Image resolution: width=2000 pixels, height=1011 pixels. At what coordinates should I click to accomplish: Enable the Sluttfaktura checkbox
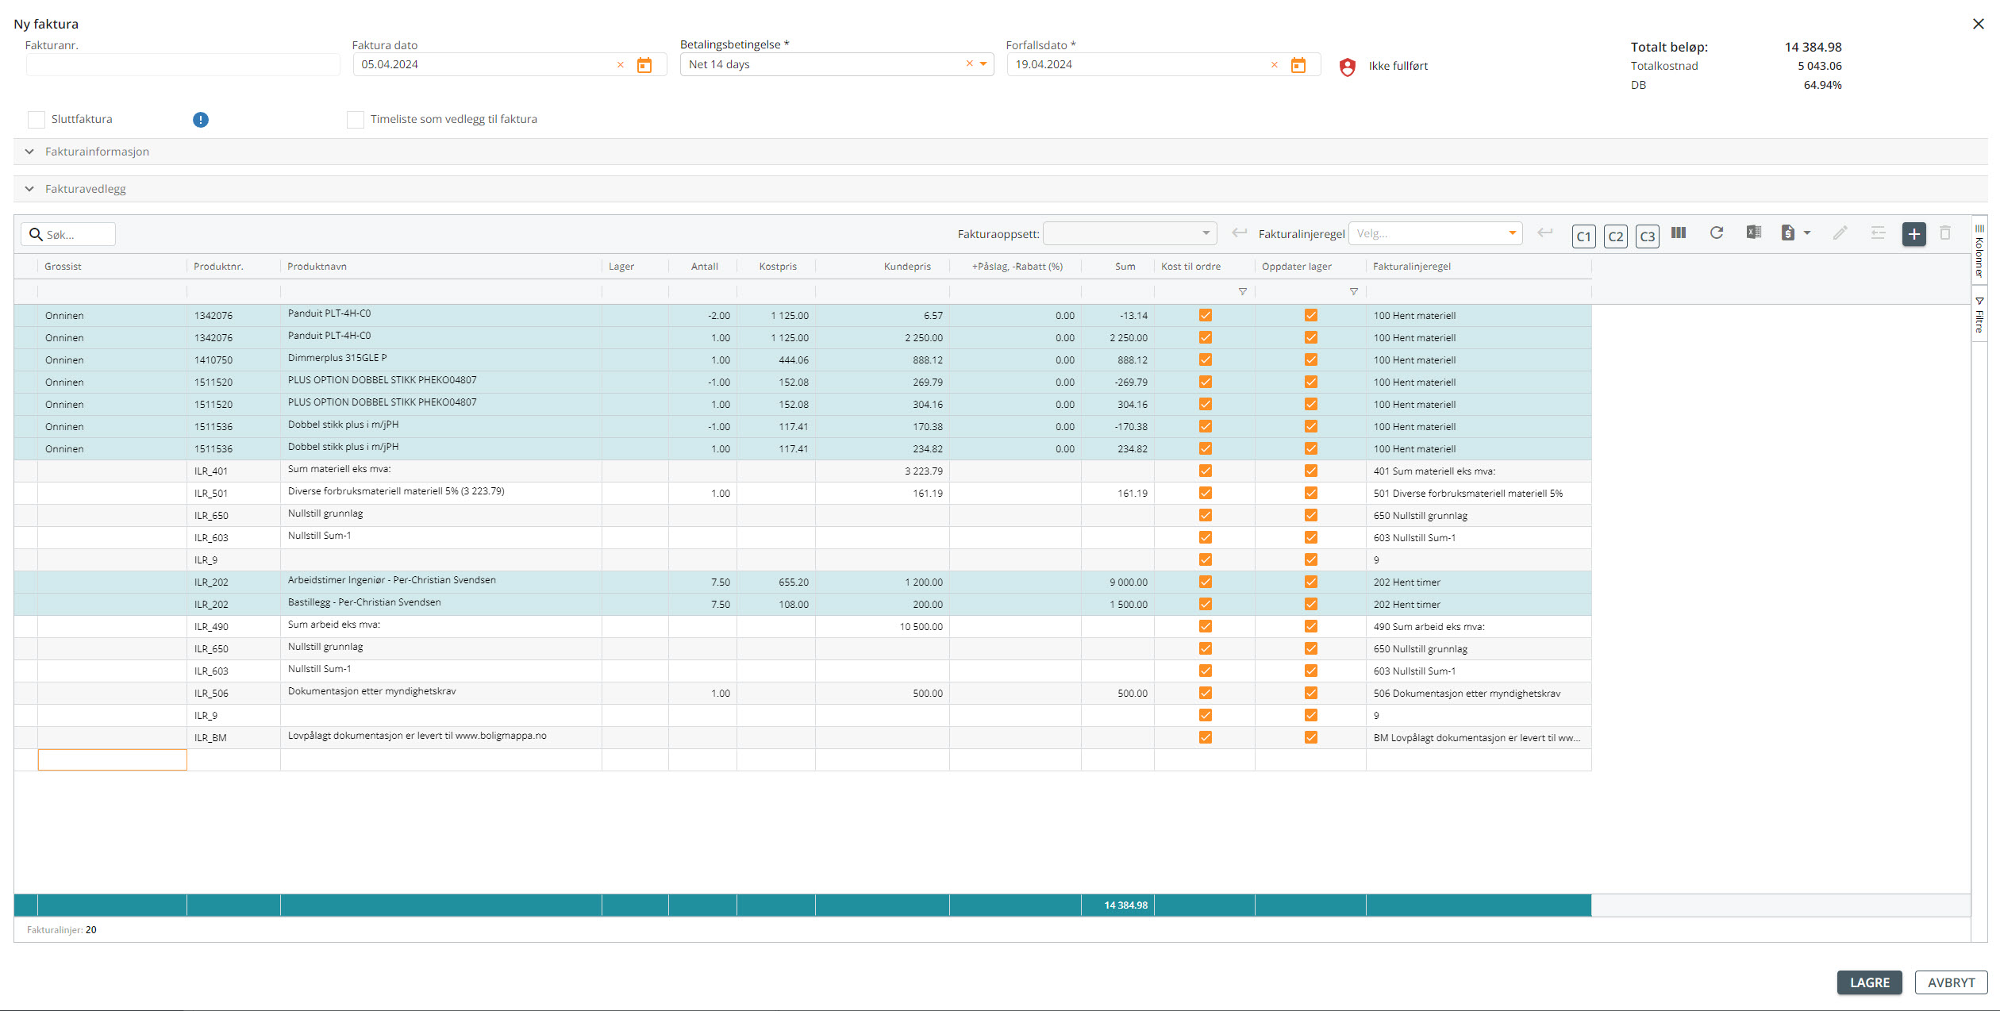click(37, 120)
